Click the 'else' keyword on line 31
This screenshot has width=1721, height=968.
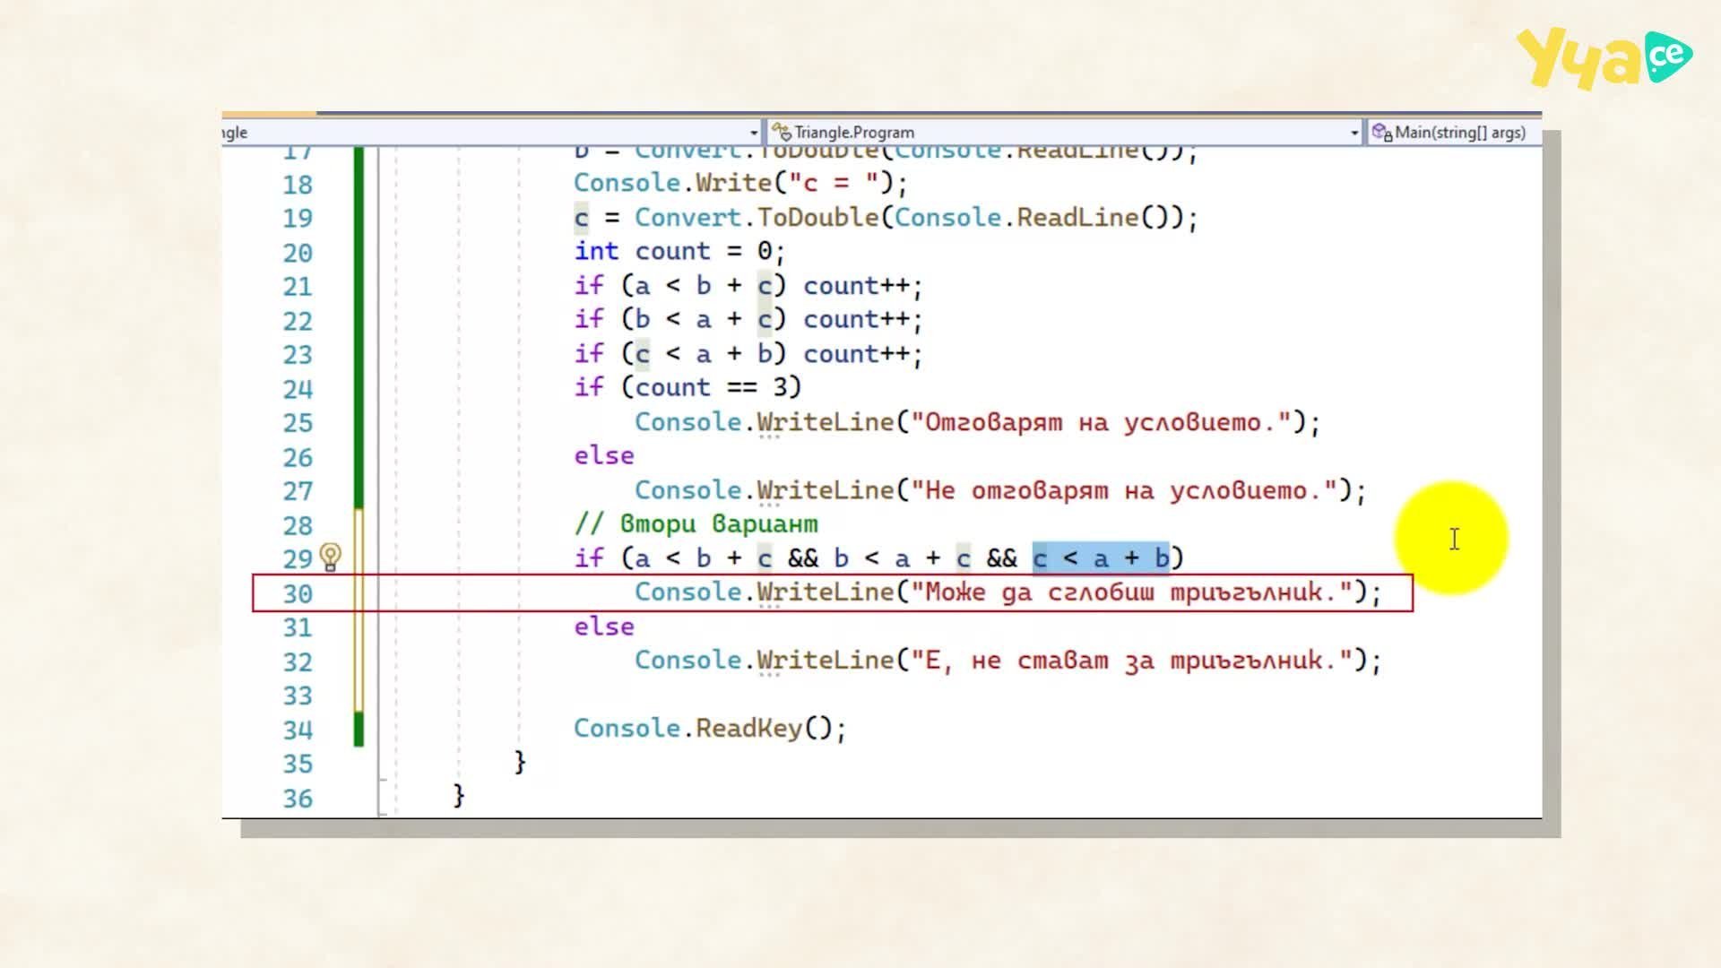click(603, 626)
